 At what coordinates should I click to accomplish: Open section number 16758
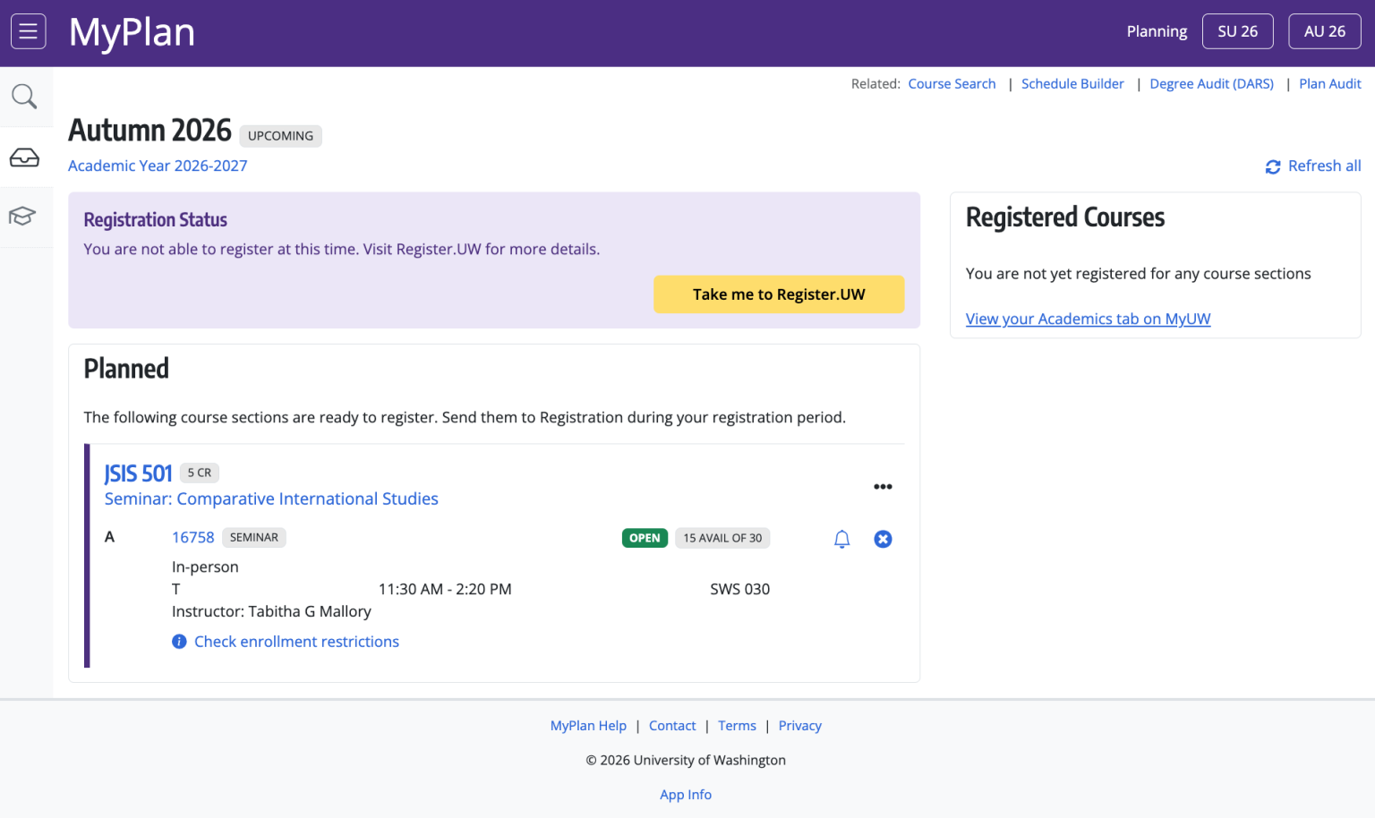coord(193,537)
